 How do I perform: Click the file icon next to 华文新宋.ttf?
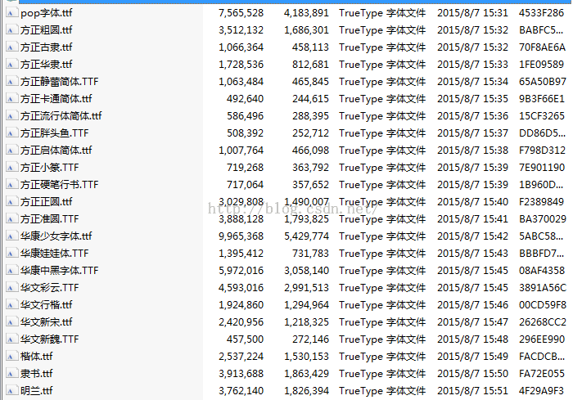[x=11, y=322]
